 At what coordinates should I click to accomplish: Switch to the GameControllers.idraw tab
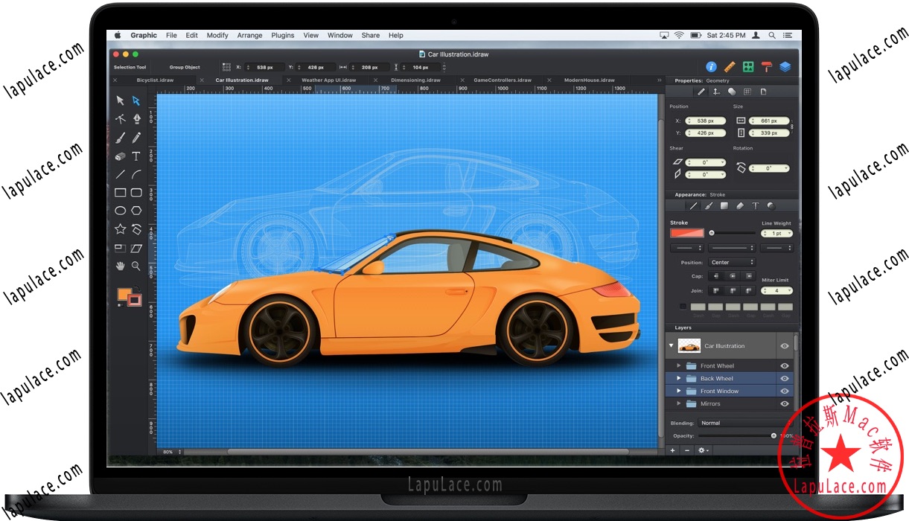[x=504, y=80]
